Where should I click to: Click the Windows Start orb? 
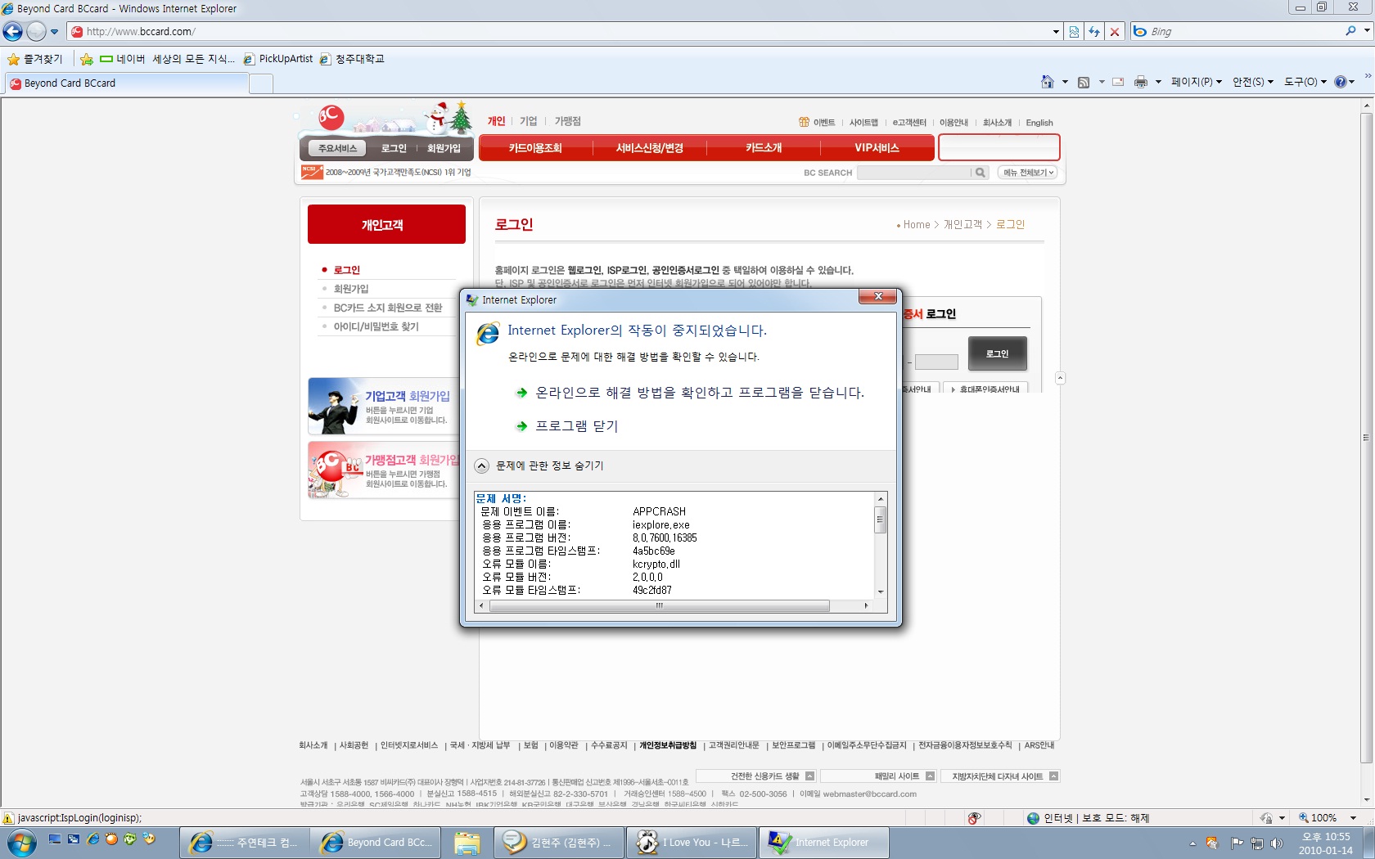[x=20, y=842]
